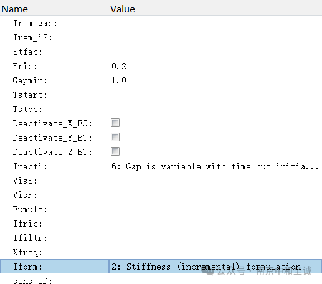Open the Iform Stiffness formulation dropdown
This screenshot has width=322, height=284.
[215, 267]
